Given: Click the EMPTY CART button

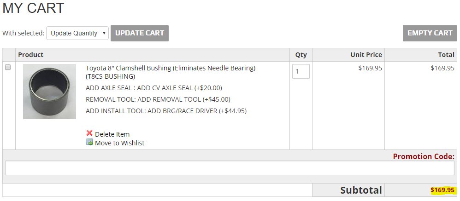Looking at the screenshot, I should (x=430, y=33).
